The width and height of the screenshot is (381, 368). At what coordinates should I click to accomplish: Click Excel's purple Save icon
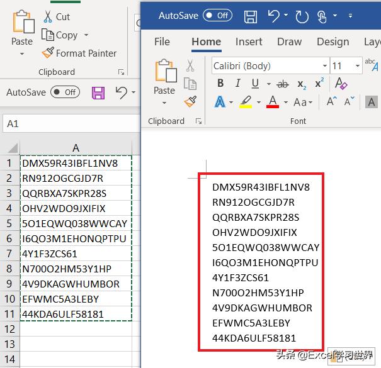tap(98, 93)
